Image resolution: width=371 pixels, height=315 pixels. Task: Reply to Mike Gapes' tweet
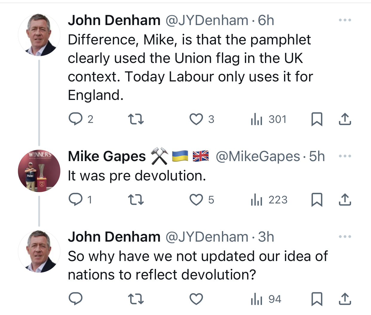76,200
